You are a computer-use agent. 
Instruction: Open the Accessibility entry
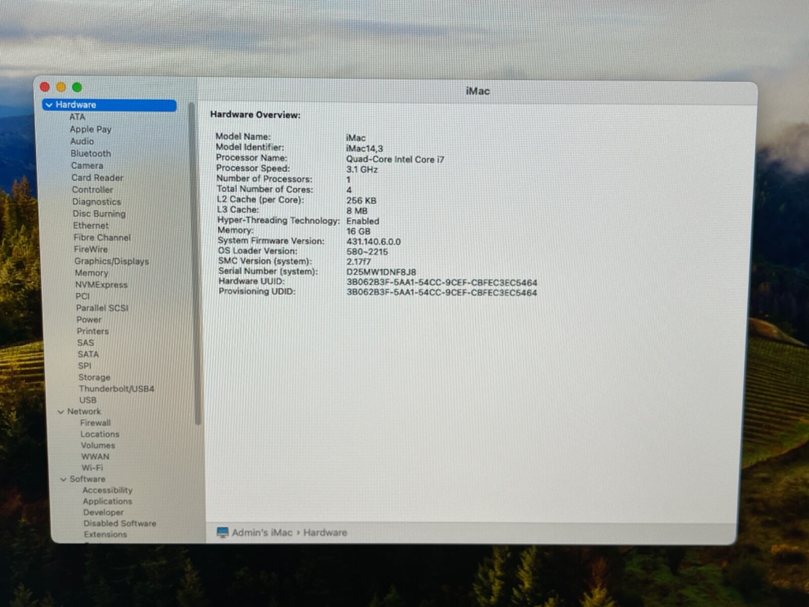[x=107, y=490]
